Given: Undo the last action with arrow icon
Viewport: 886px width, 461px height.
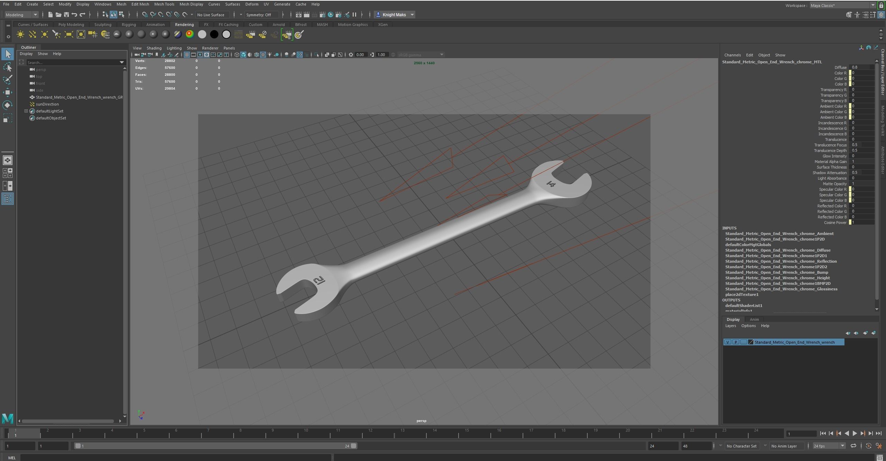Looking at the screenshot, I should [74, 15].
